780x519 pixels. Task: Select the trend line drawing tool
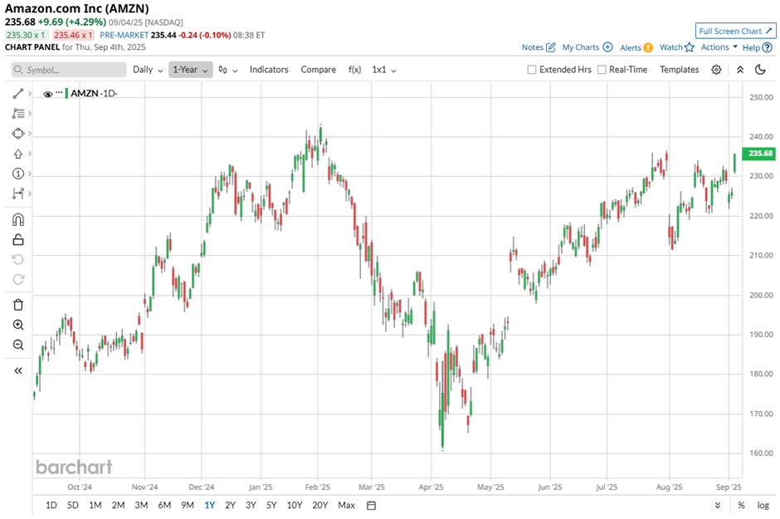pyautogui.click(x=18, y=94)
